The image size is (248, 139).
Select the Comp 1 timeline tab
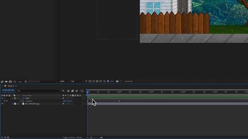point(11,86)
